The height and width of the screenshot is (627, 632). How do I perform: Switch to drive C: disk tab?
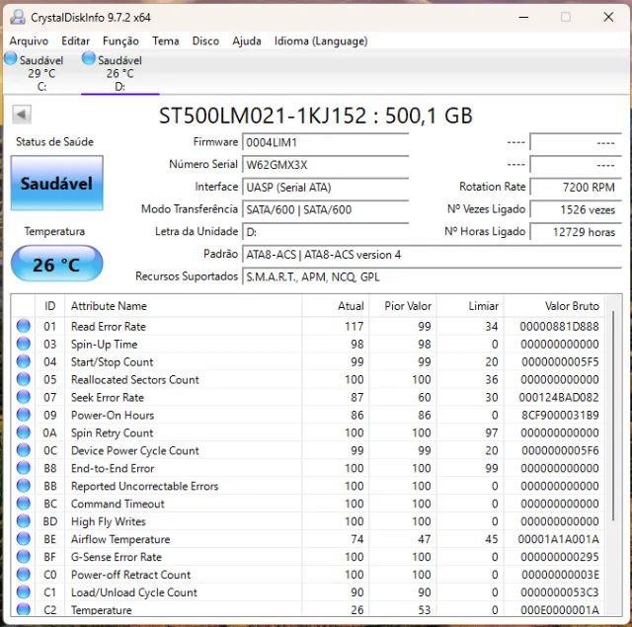[41, 72]
